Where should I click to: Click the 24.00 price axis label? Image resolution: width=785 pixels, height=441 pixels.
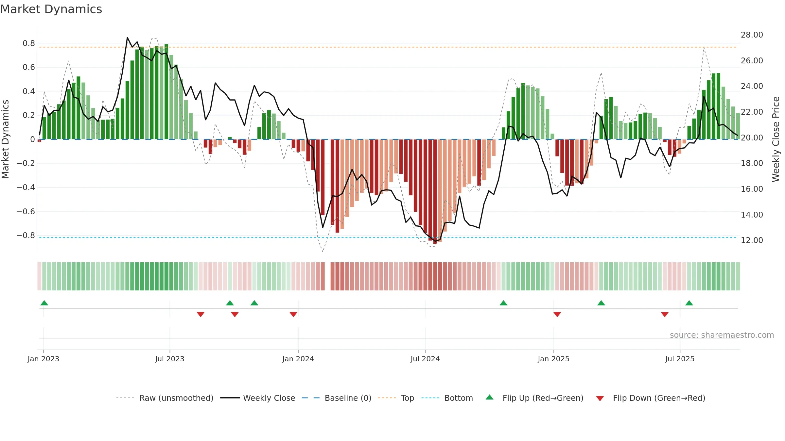point(752,86)
